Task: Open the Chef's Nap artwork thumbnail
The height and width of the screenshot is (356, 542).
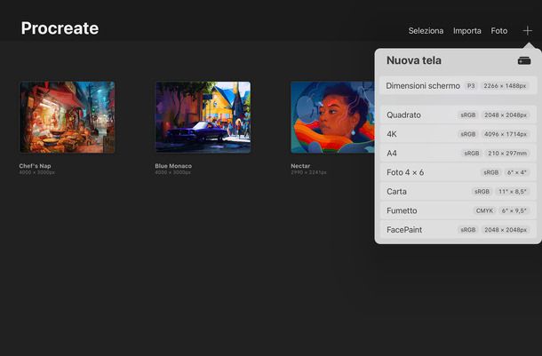Action: [67, 117]
